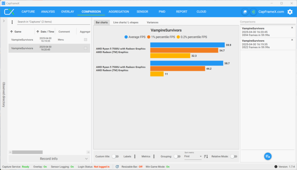Click the version info icon

[276, 166]
